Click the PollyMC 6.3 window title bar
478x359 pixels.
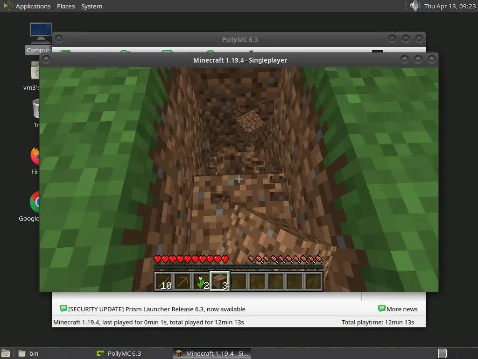point(240,40)
